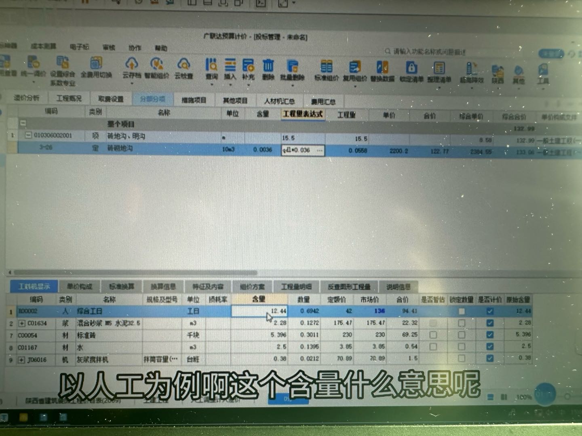This screenshot has width=582, height=436.
Task: Open the 审核 menu
Action: point(109,48)
